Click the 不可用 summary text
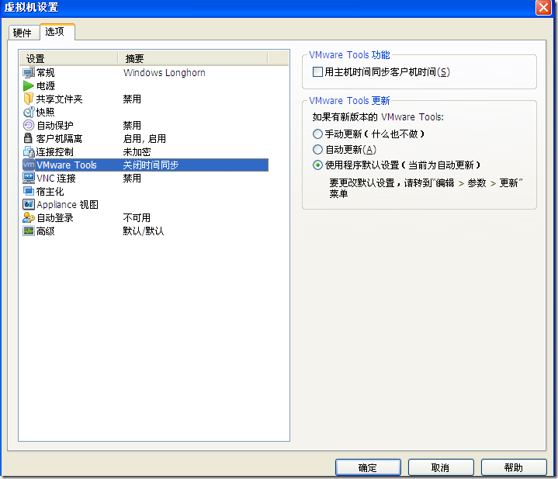558x479 pixels. click(x=137, y=218)
